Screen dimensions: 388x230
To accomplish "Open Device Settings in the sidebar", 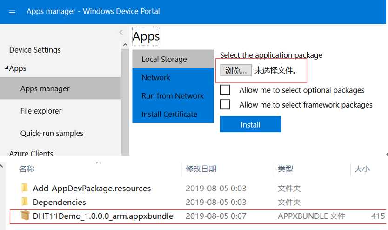I will 35,50.
